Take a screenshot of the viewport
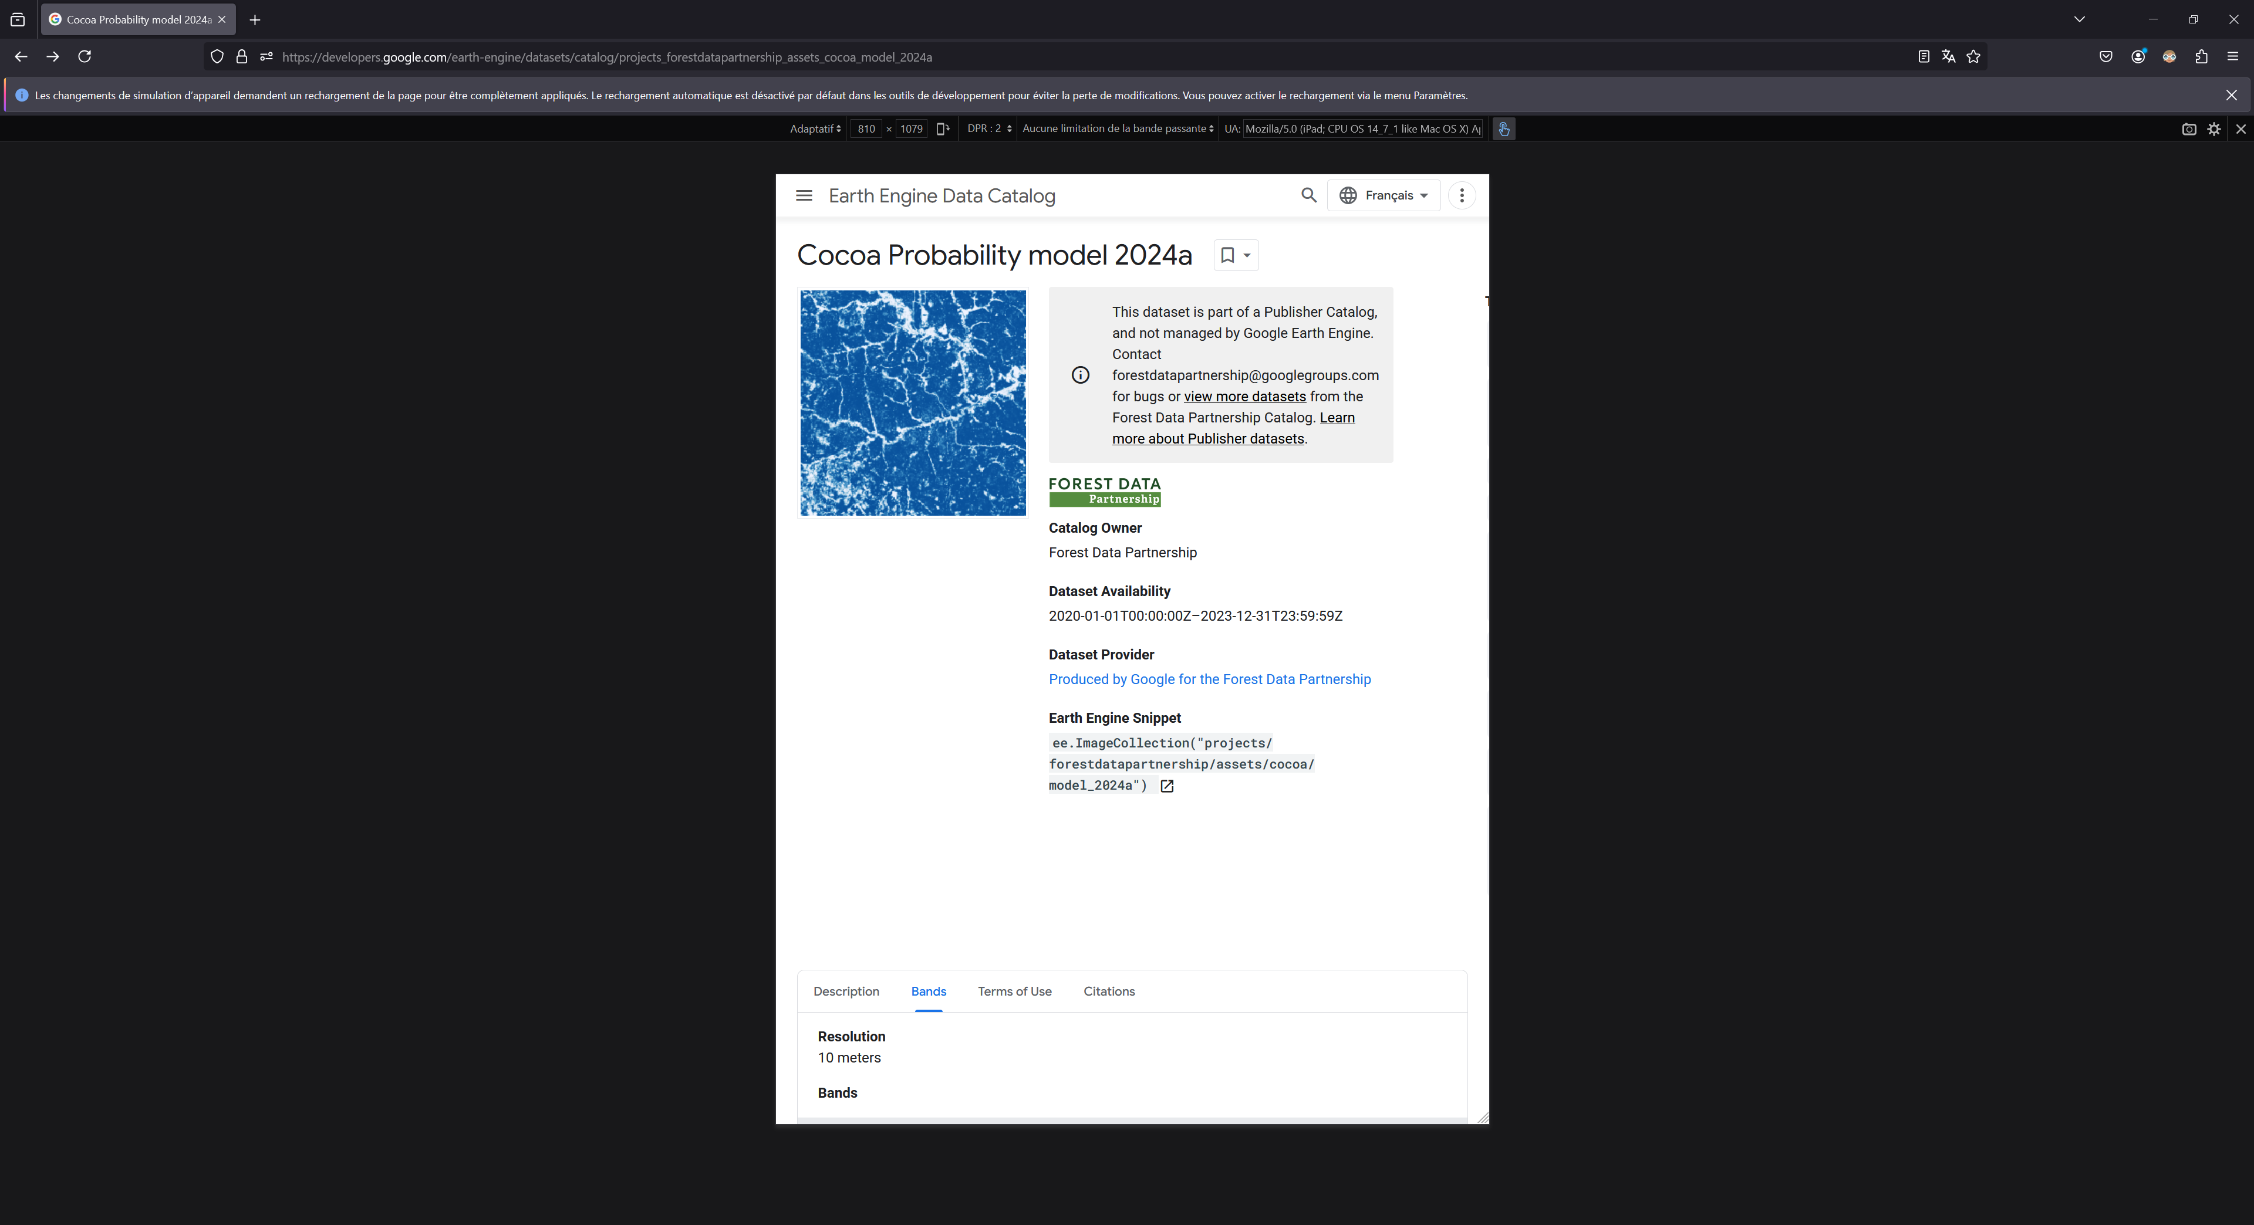Image resolution: width=2254 pixels, height=1225 pixels. 2188,130
